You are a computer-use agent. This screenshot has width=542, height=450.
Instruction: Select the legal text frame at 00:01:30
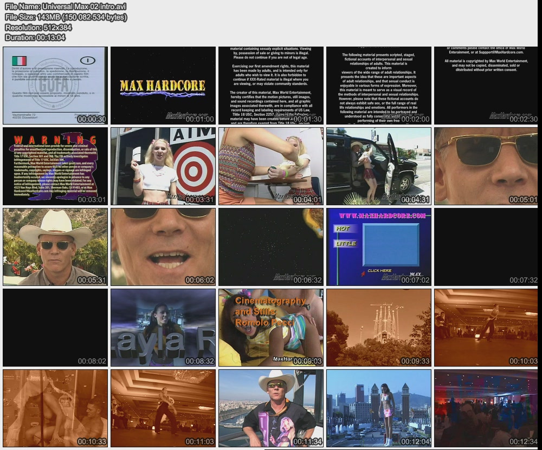pos(270,86)
